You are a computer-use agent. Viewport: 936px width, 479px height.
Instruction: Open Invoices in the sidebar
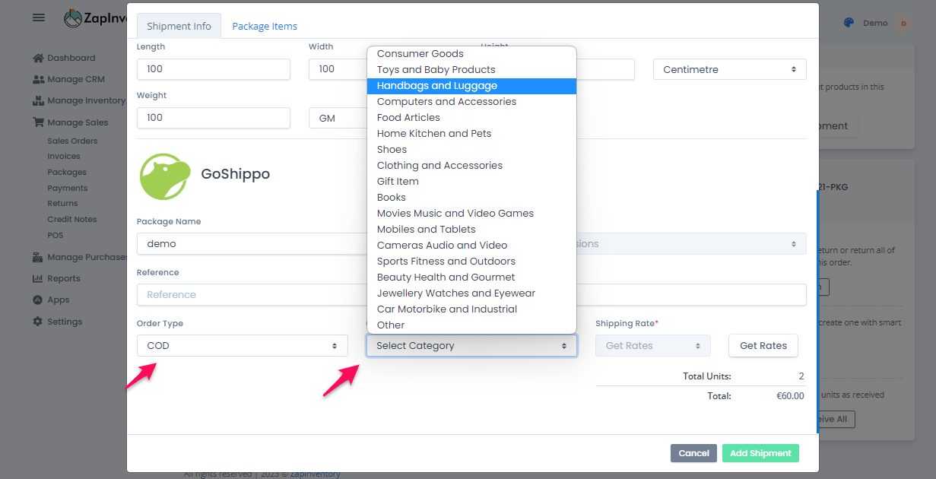64,157
